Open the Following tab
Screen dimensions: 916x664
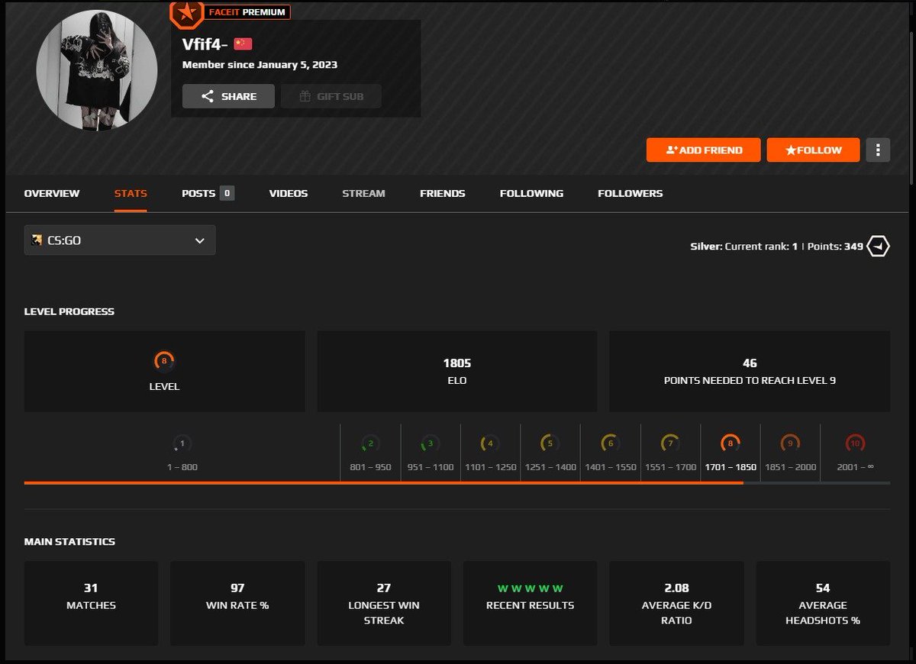coord(531,193)
